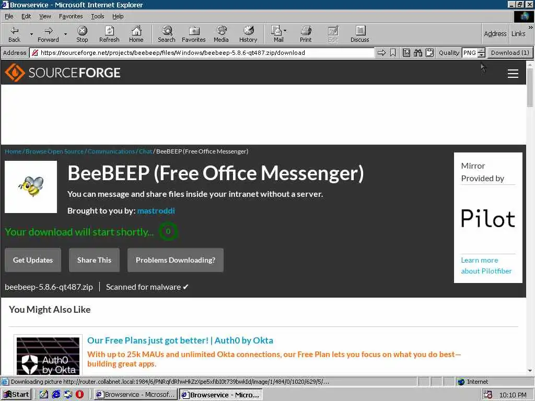The height and width of the screenshot is (401, 535).
Task: Open Learn more about Pilotfiber link
Action: [x=486, y=265]
